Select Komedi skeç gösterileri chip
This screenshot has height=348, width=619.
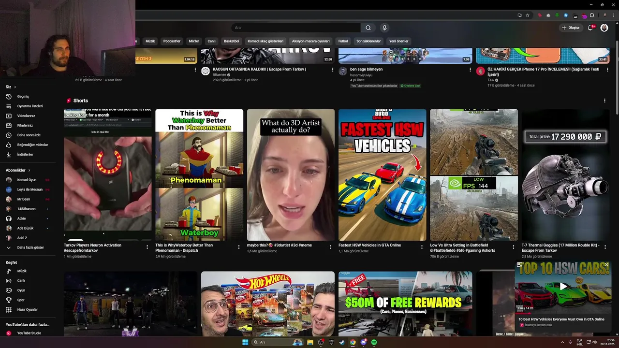coord(265,41)
